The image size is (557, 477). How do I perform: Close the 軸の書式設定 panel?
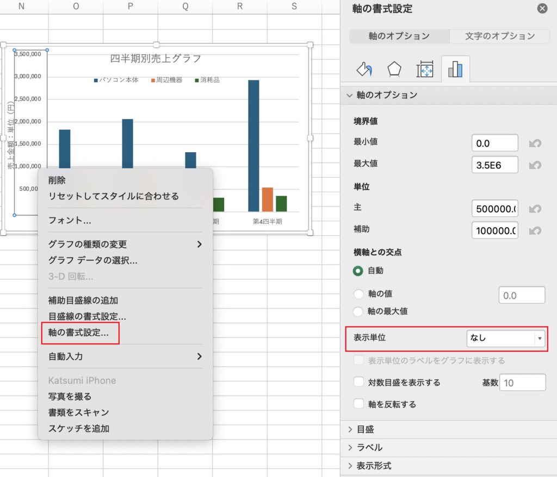coord(542,9)
